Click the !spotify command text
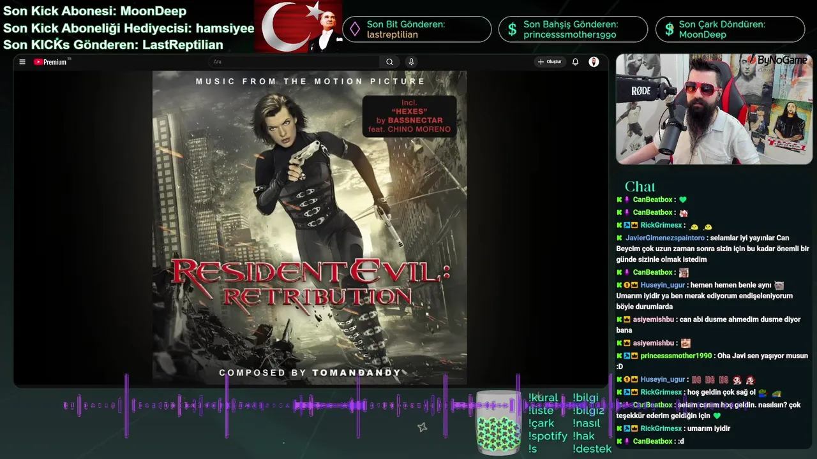This screenshot has width=817, height=459. tap(548, 436)
